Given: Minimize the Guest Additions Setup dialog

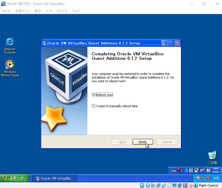Looking at the screenshot, I should (x=164, y=43).
